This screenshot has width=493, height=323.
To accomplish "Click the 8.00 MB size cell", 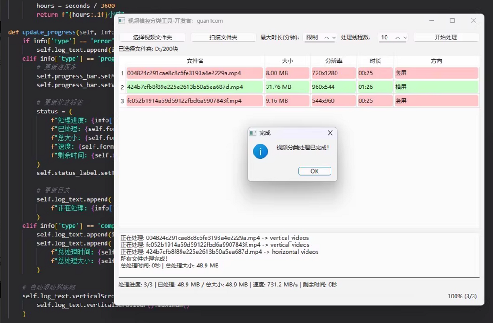I will point(287,73).
